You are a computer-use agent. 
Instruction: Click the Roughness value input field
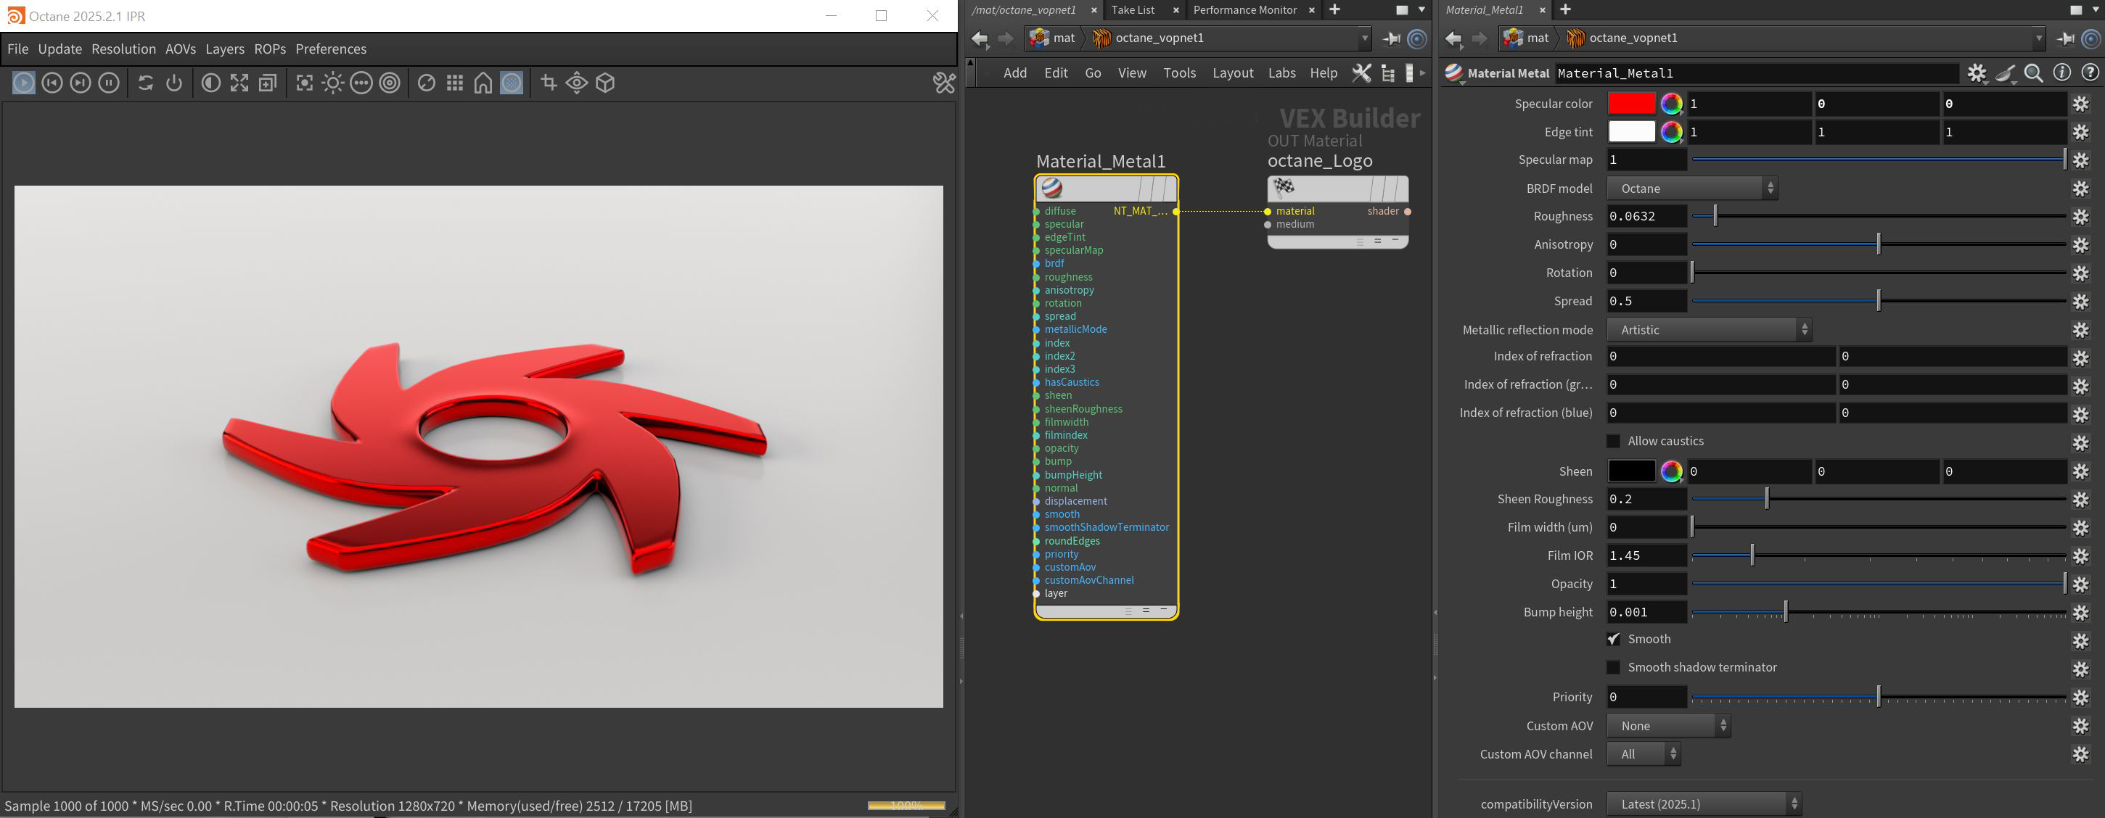(x=1646, y=216)
